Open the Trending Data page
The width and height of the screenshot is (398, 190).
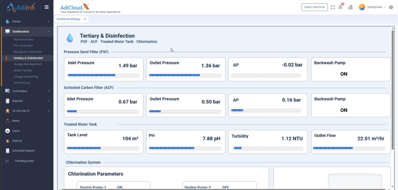[x=24, y=161]
